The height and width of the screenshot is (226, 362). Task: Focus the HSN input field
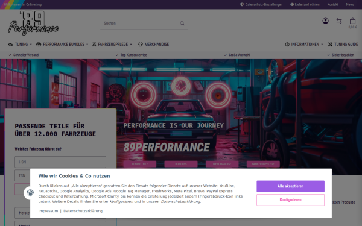pos(60,162)
